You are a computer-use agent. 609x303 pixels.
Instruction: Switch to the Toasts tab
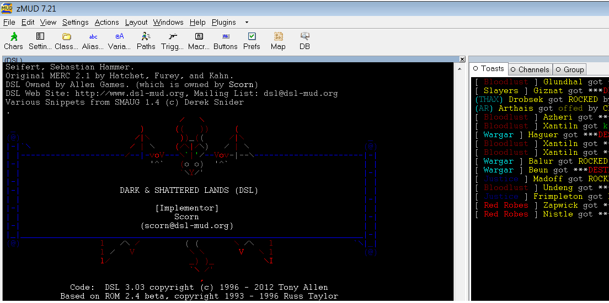488,69
